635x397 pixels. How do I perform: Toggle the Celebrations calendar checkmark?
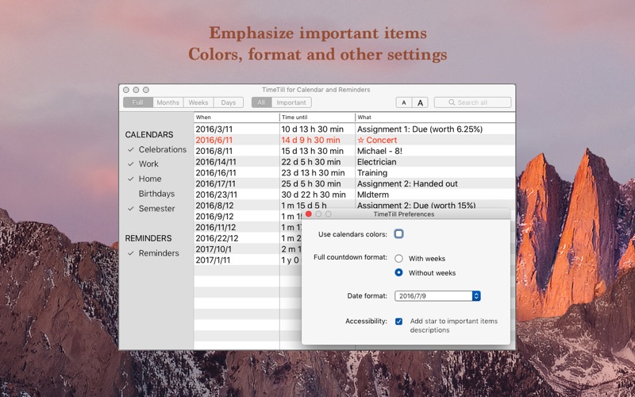point(131,149)
